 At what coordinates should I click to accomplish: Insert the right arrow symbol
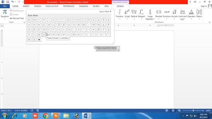pyautogui.click(x=59, y=30)
